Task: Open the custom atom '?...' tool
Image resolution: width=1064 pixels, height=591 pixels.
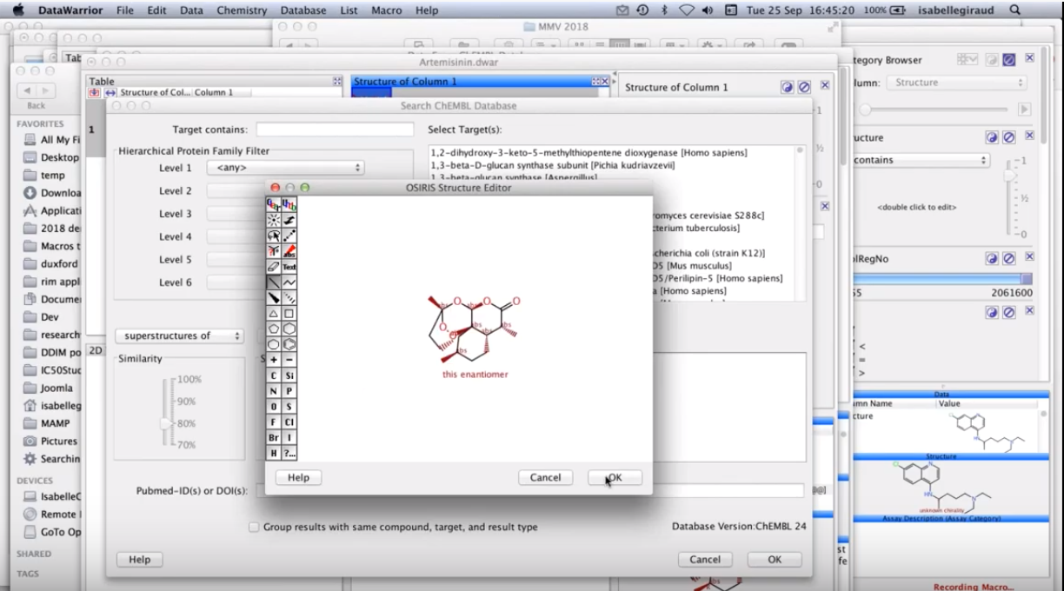Action: coord(289,453)
